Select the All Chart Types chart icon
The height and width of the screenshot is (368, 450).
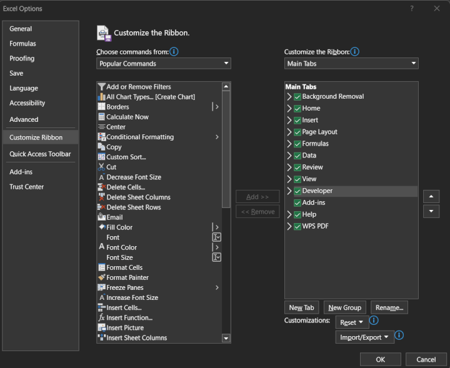(x=102, y=97)
